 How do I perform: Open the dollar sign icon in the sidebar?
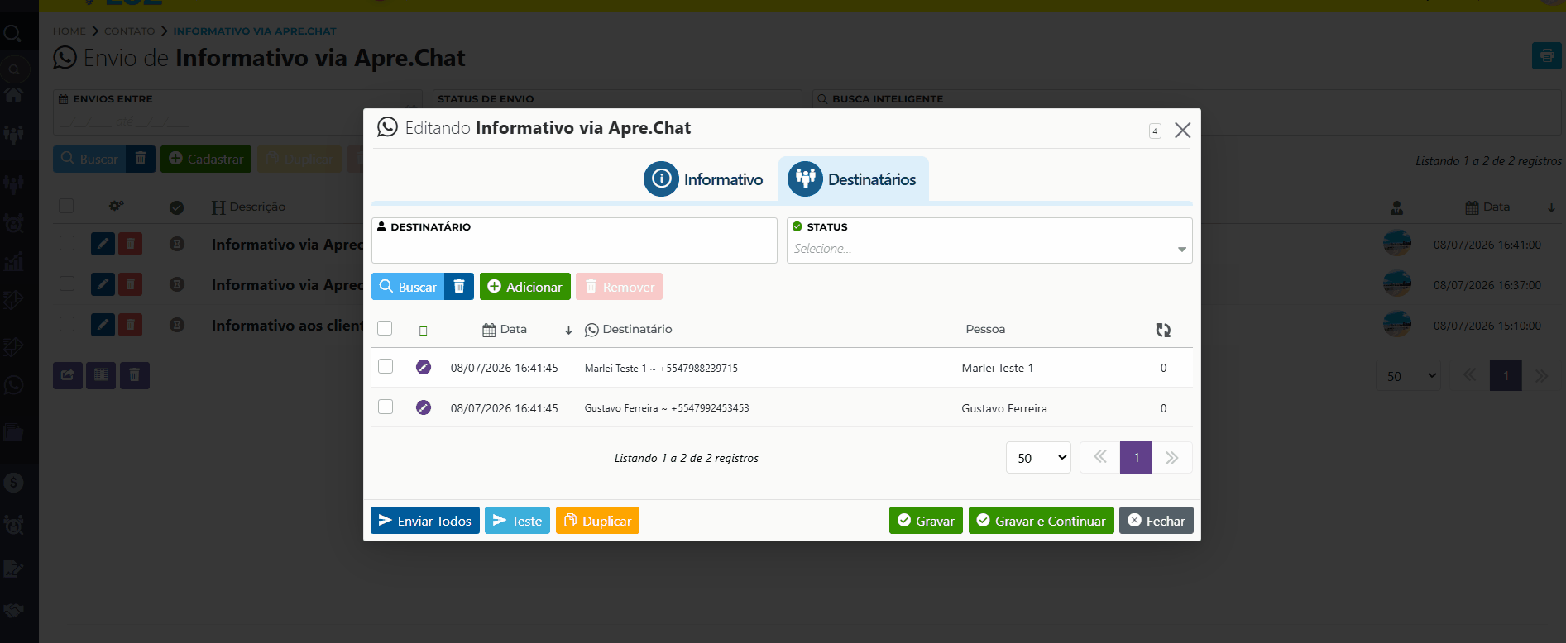click(x=13, y=483)
